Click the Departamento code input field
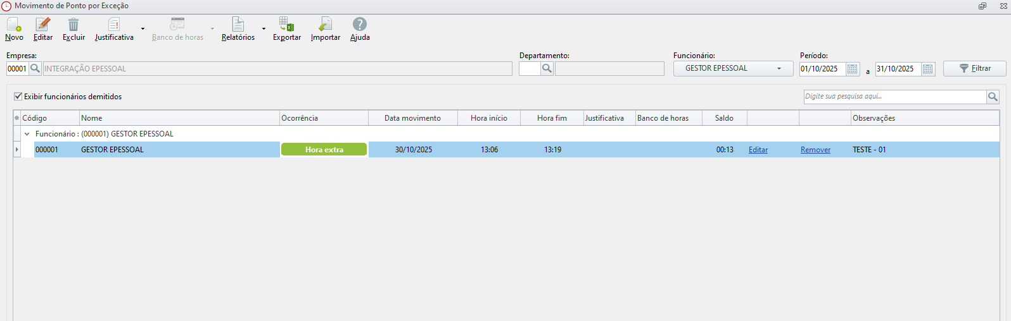The image size is (1011, 321). [530, 68]
